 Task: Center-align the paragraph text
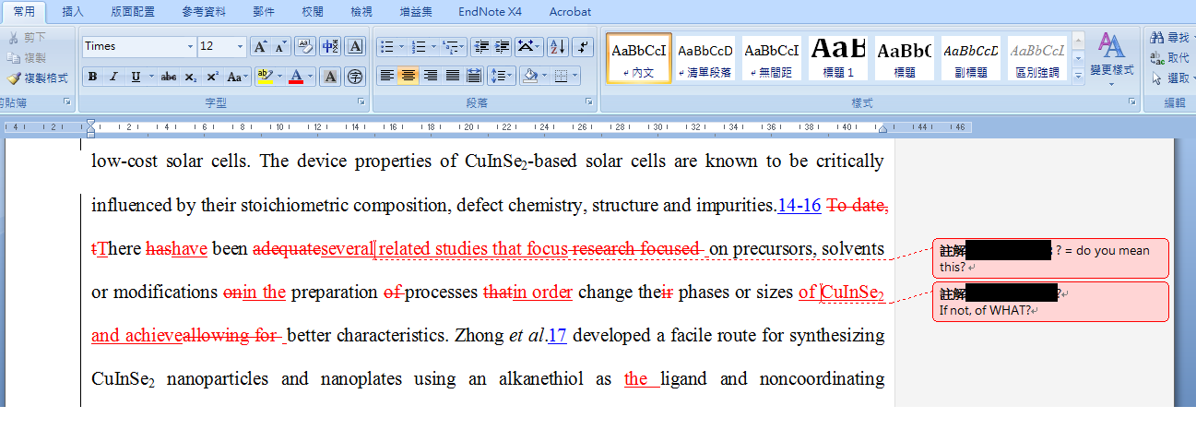[x=409, y=76]
